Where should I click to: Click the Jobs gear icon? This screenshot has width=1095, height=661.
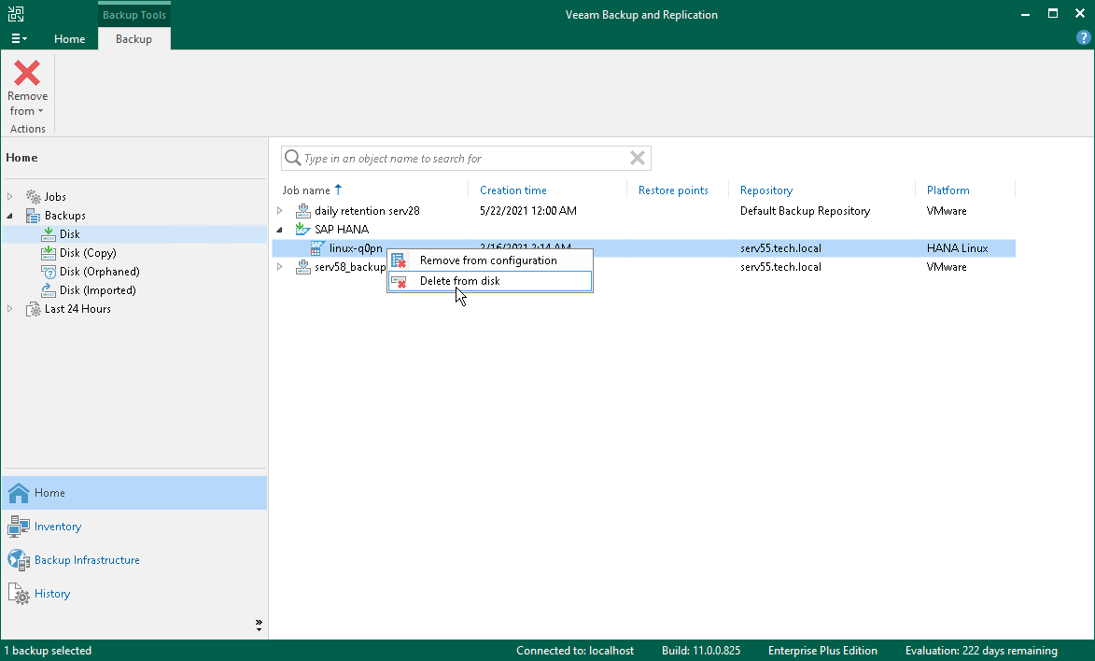click(33, 197)
